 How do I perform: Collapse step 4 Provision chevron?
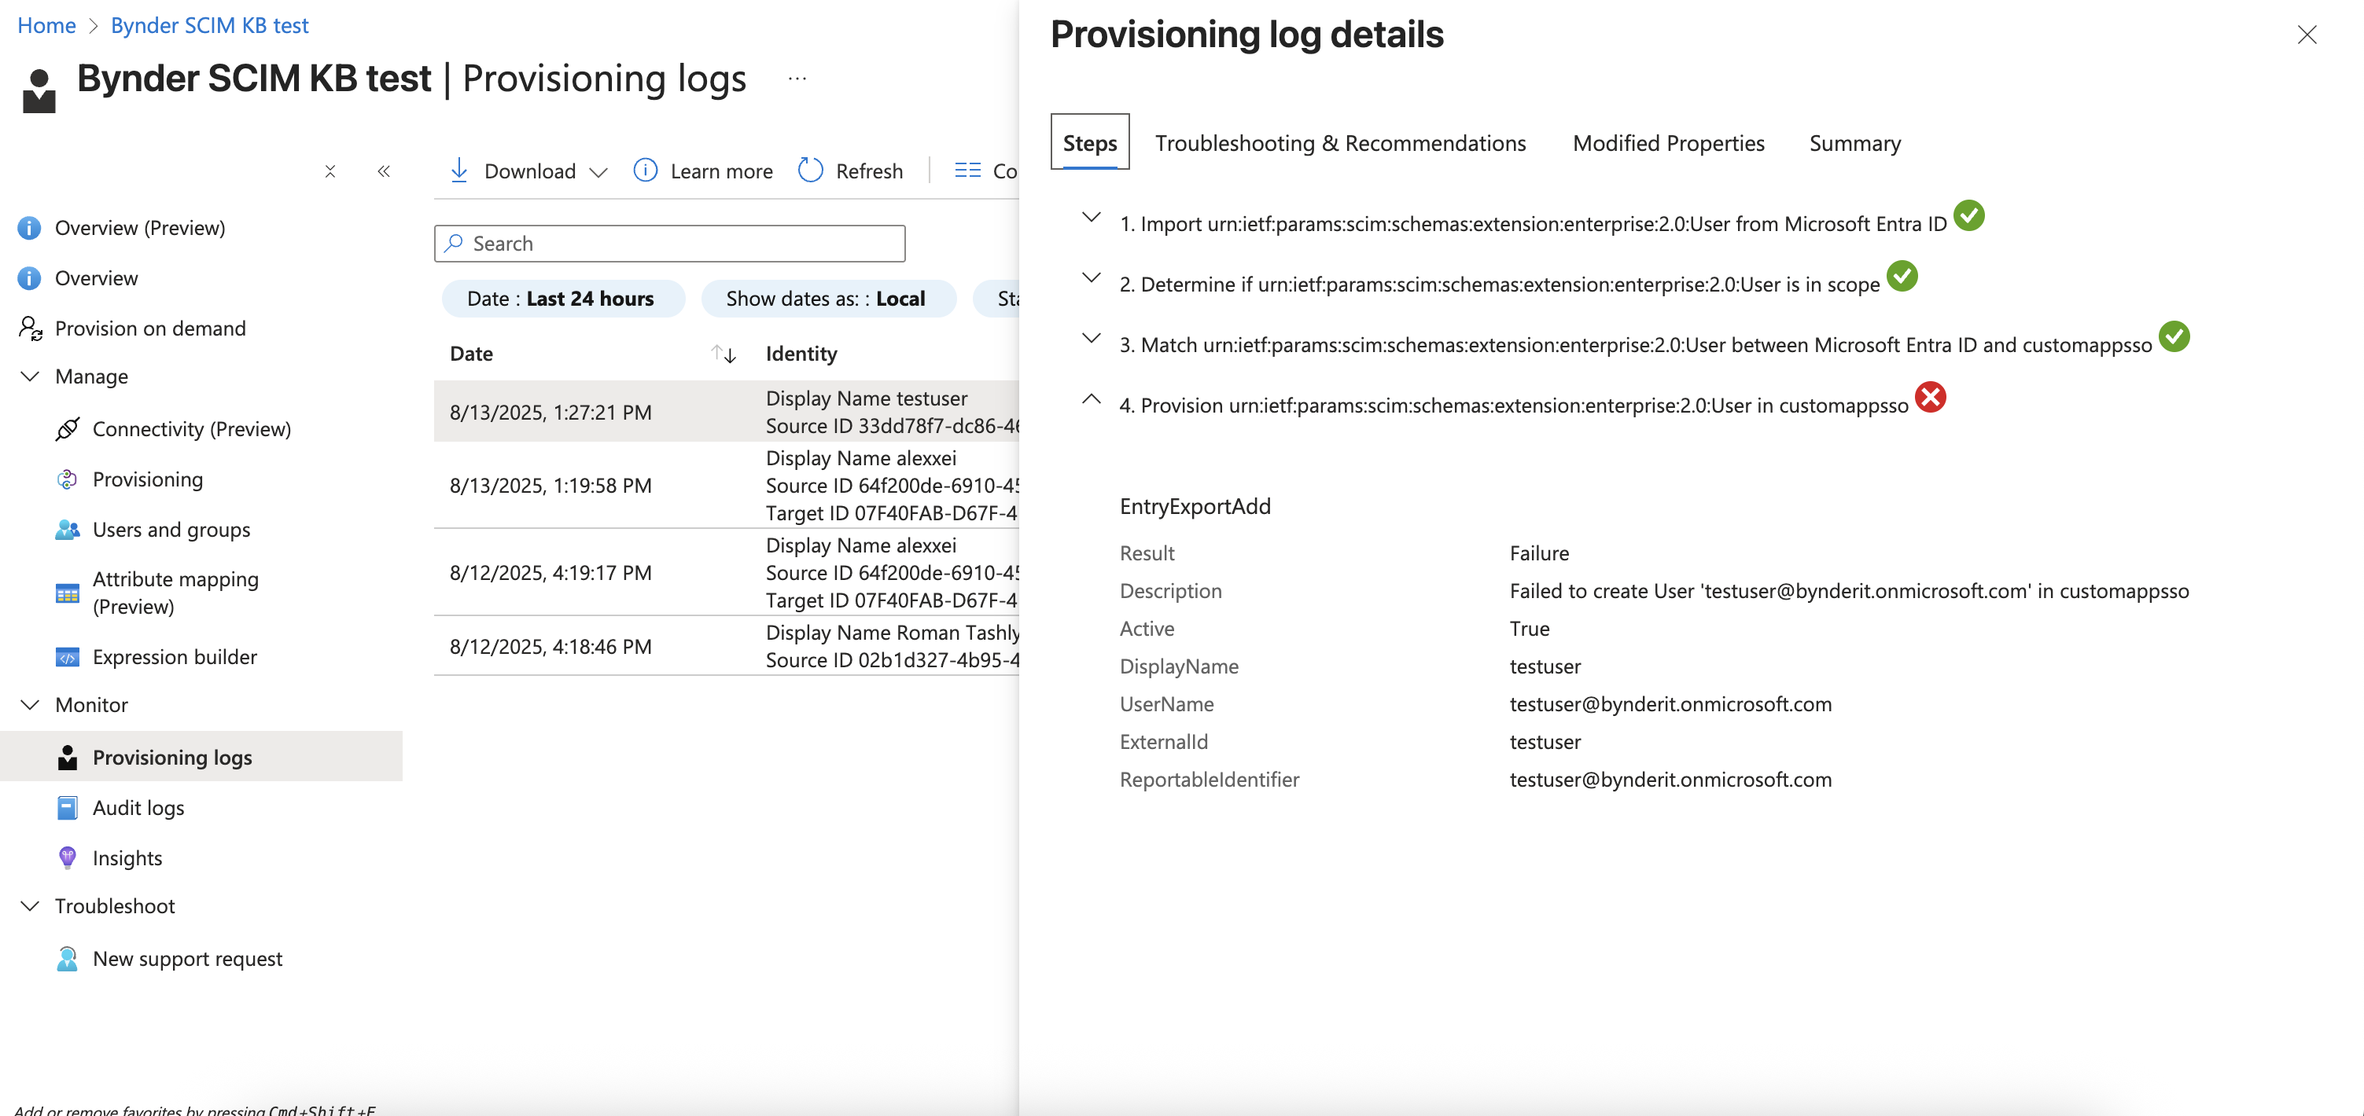tap(1091, 399)
